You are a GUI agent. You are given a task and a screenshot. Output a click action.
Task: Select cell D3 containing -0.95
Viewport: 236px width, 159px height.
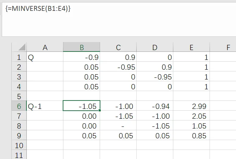tap(155, 77)
